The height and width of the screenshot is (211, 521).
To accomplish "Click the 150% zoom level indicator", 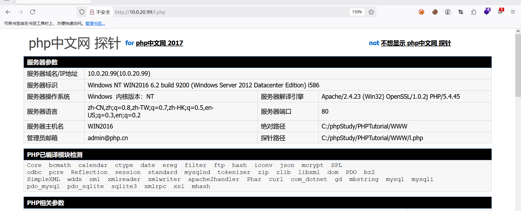I will 357,12.
